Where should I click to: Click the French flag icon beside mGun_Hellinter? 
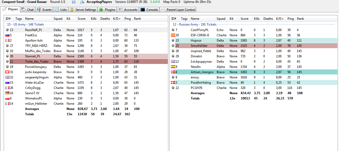(x=7, y=104)
